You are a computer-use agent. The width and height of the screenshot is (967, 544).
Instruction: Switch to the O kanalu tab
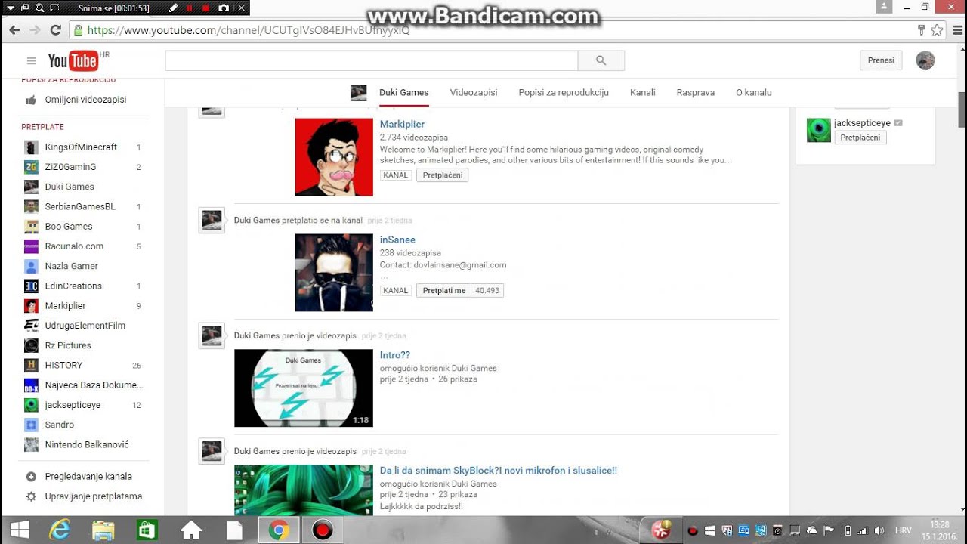pos(754,93)
